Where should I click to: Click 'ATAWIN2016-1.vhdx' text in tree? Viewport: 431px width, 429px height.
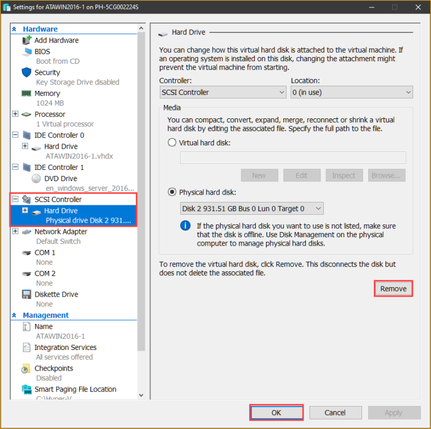79,156
